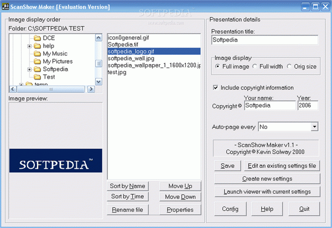Click folder tree scroll right arrow
332x228 pixels.
click(91, 89)
